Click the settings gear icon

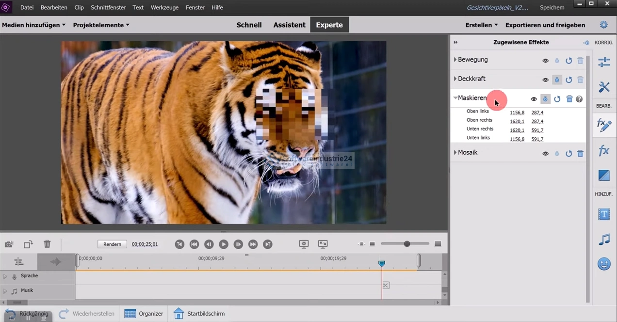[603, 25]
